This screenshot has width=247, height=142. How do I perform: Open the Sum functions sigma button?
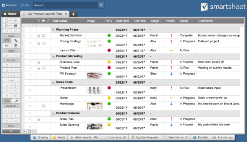[14, 111]
